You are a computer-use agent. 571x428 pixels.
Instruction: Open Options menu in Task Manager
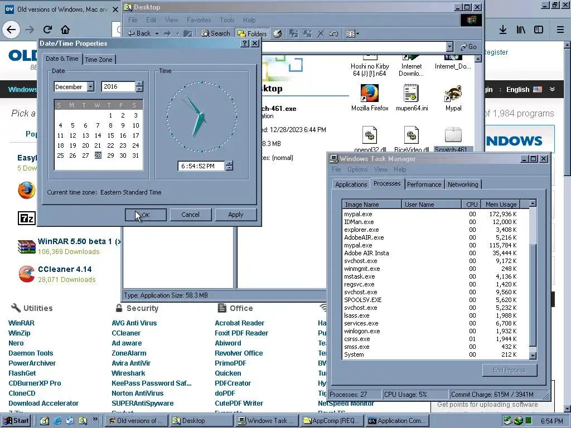coord(357,169)
